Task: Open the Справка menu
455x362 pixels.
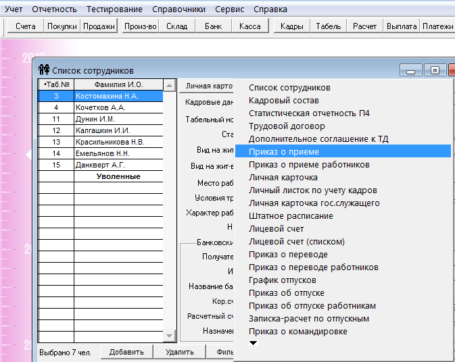Action: point(270,9)
